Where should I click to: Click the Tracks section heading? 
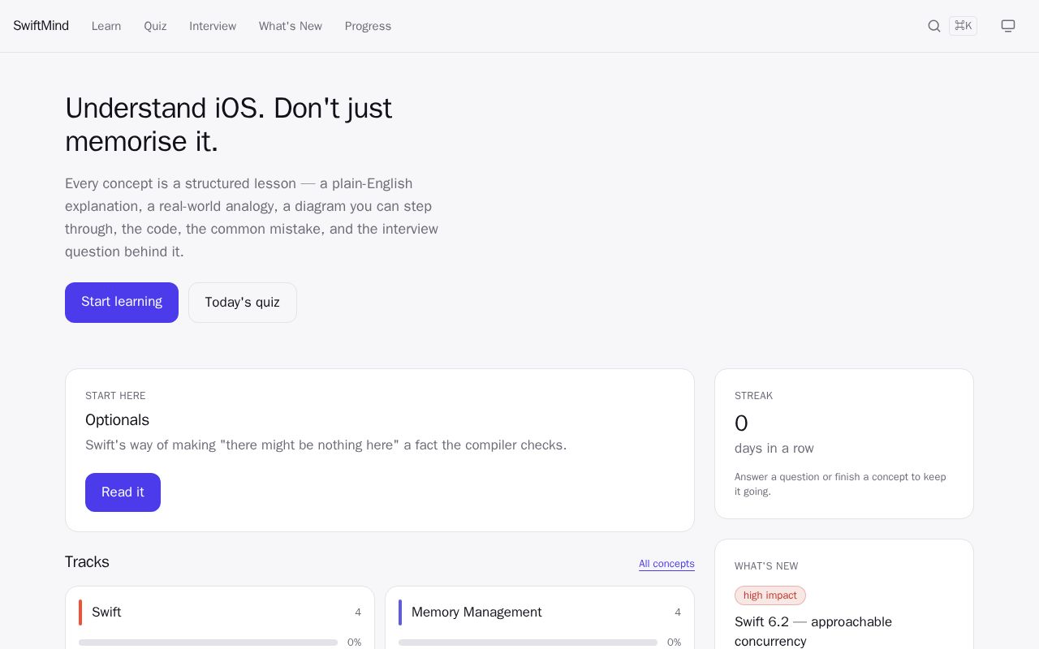(87, 562)
